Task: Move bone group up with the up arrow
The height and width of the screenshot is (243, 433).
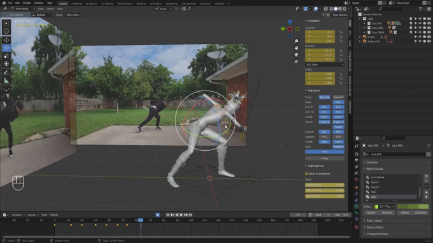Action: pyautogui.click(x=426, y=192)
